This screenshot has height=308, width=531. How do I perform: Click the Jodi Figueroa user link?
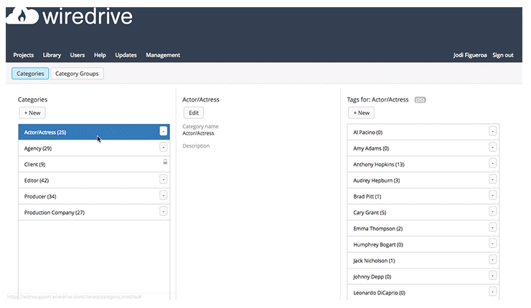click(470, 55)
